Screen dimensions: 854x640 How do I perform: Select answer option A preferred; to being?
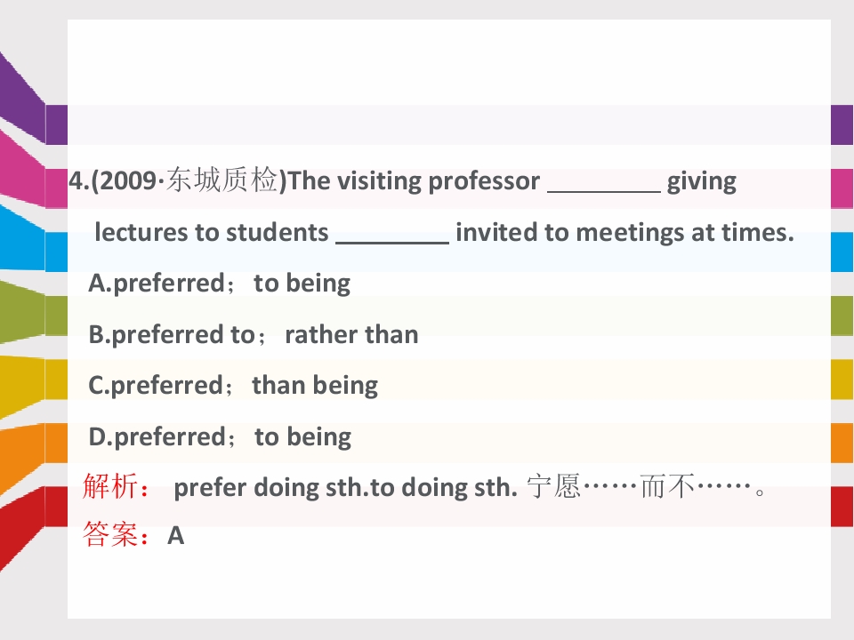coord(220,284)
